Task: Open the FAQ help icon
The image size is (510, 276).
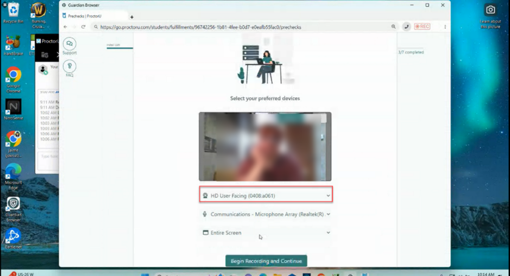Action: [x=69, y=66]
